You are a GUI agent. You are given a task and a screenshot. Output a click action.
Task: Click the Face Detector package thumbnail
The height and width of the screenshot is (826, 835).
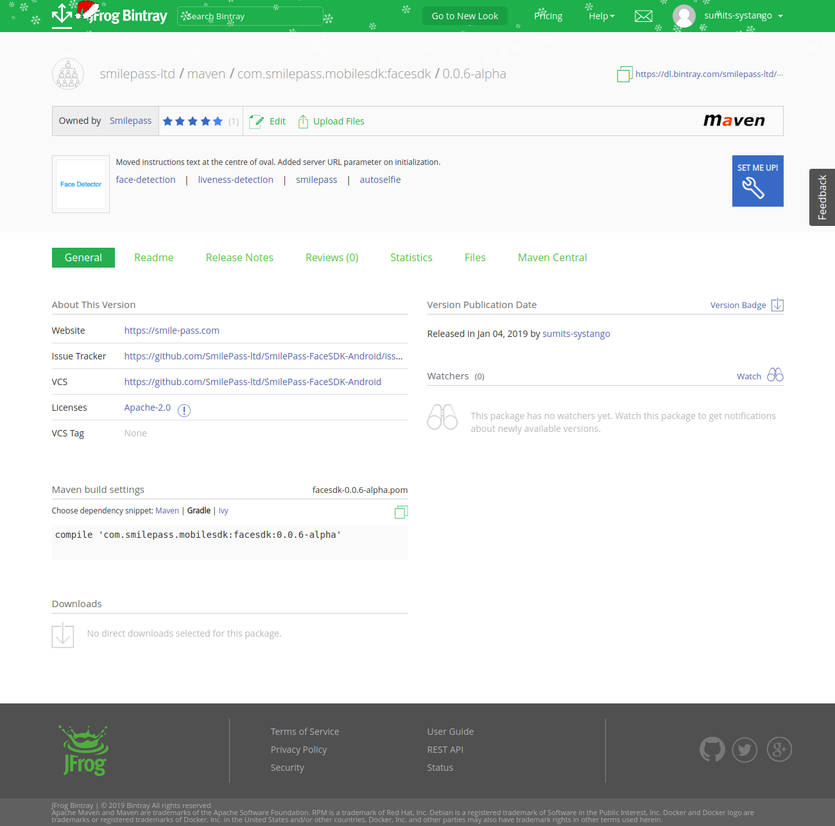tap(81, 184)
